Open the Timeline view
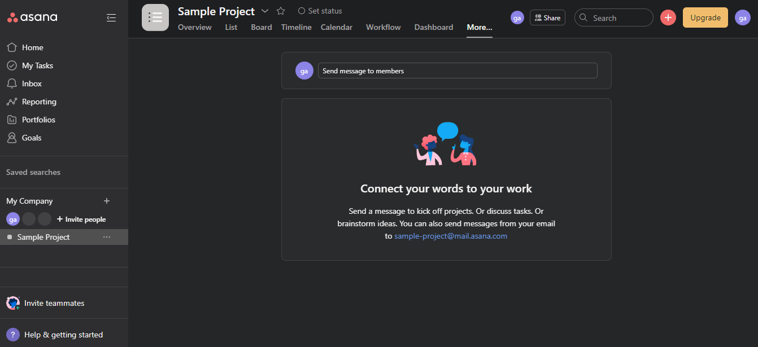 (296, 27)
